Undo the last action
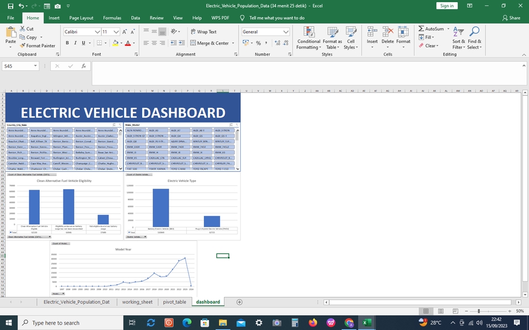 pos(21,5)
